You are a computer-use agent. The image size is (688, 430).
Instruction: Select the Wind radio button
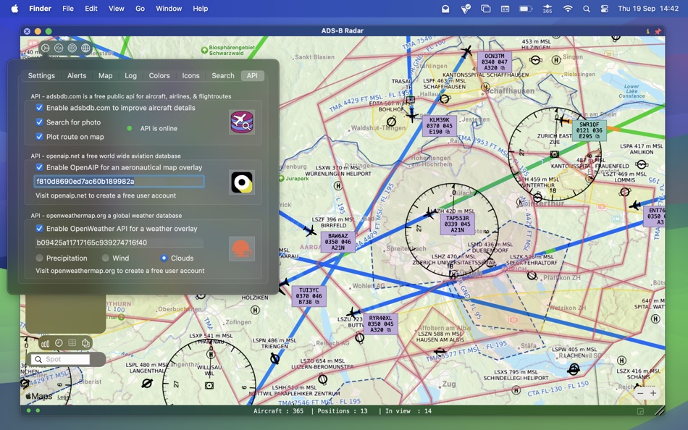tap(105, 258)
